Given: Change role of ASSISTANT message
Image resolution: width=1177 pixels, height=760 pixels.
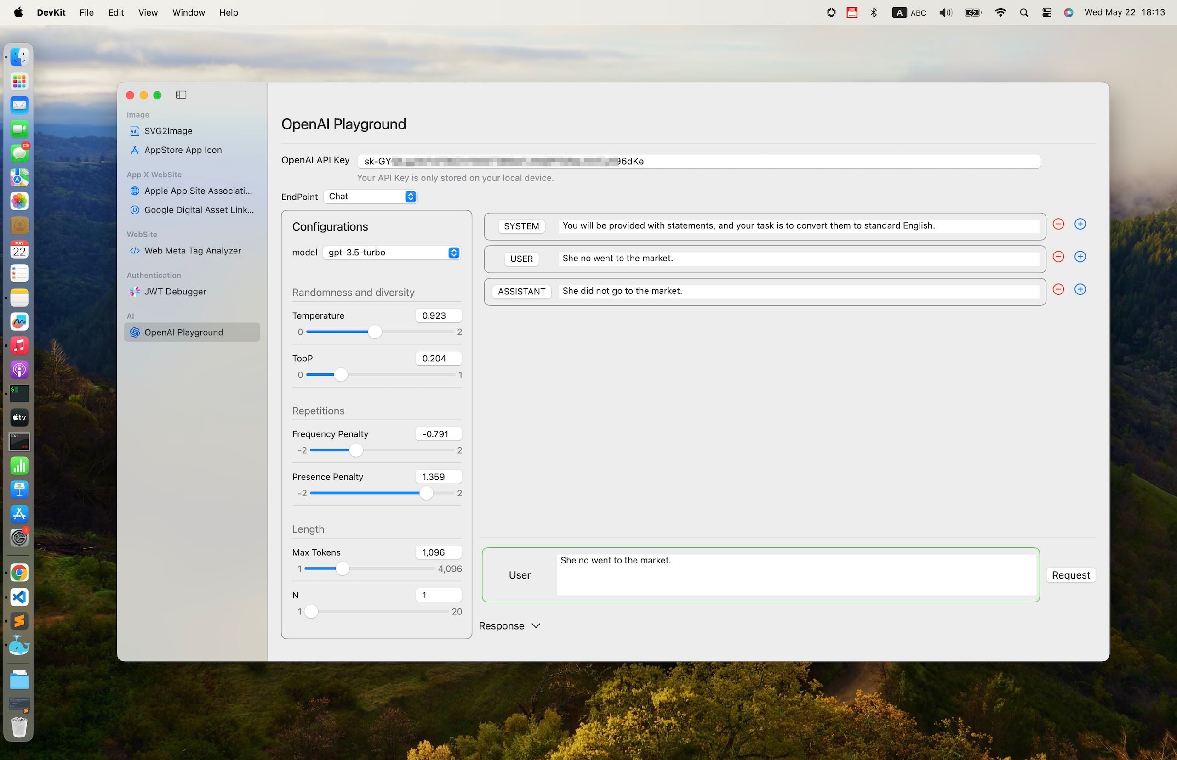Looking at the screenshot, I should 521,291.
